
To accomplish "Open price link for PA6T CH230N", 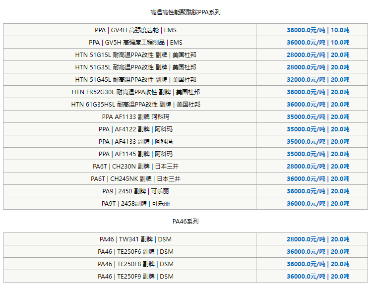I will coord(318,166).
